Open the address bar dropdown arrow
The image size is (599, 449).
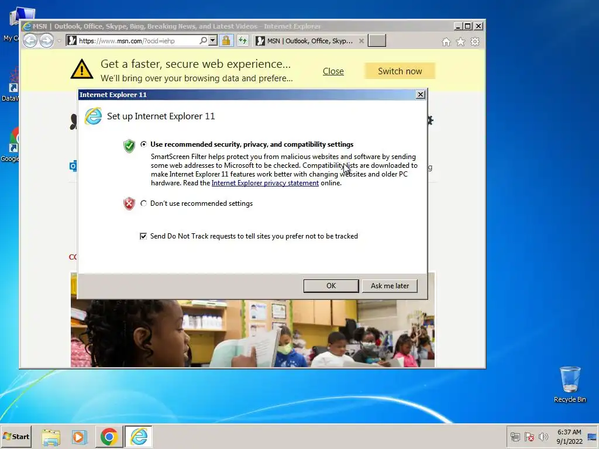coord(213,40)
